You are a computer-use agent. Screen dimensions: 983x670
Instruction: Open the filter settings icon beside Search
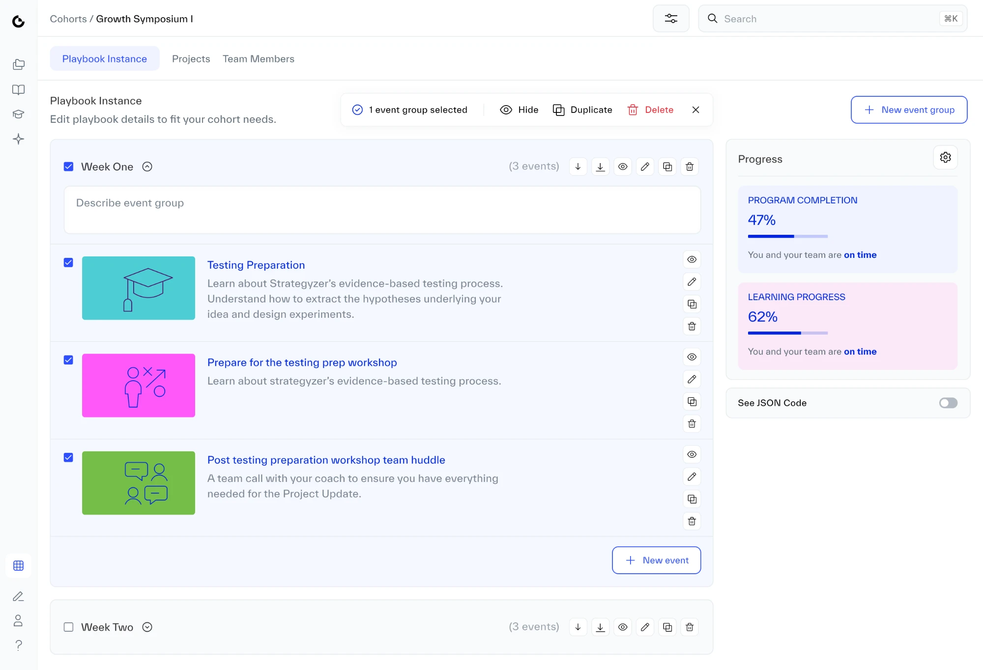[671, 19]
